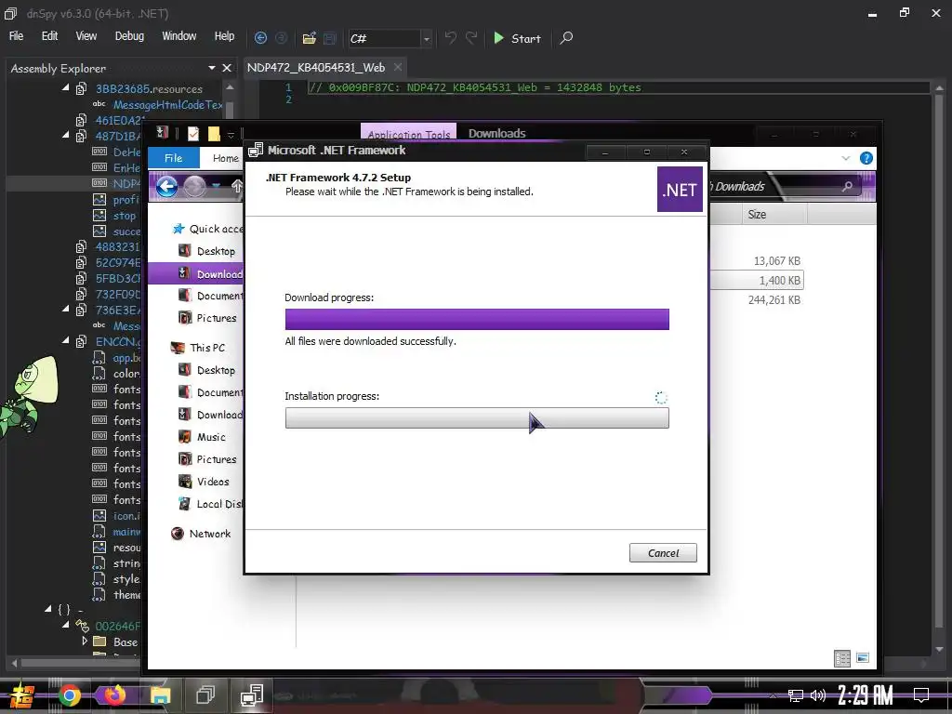Click the Explorer Help question icon
Image resolution: width=952 pixels, height=714 pixels.
click(x=866, y=158)
